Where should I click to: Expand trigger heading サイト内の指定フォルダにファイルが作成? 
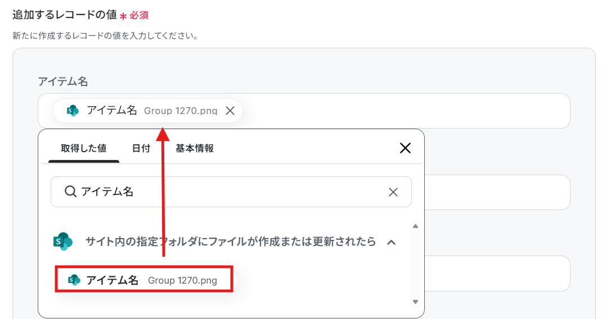click(x=230, y=241)
